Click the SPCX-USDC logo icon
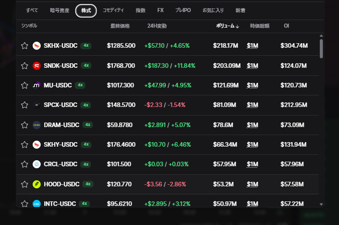339x225 pixels. (37, 105)
